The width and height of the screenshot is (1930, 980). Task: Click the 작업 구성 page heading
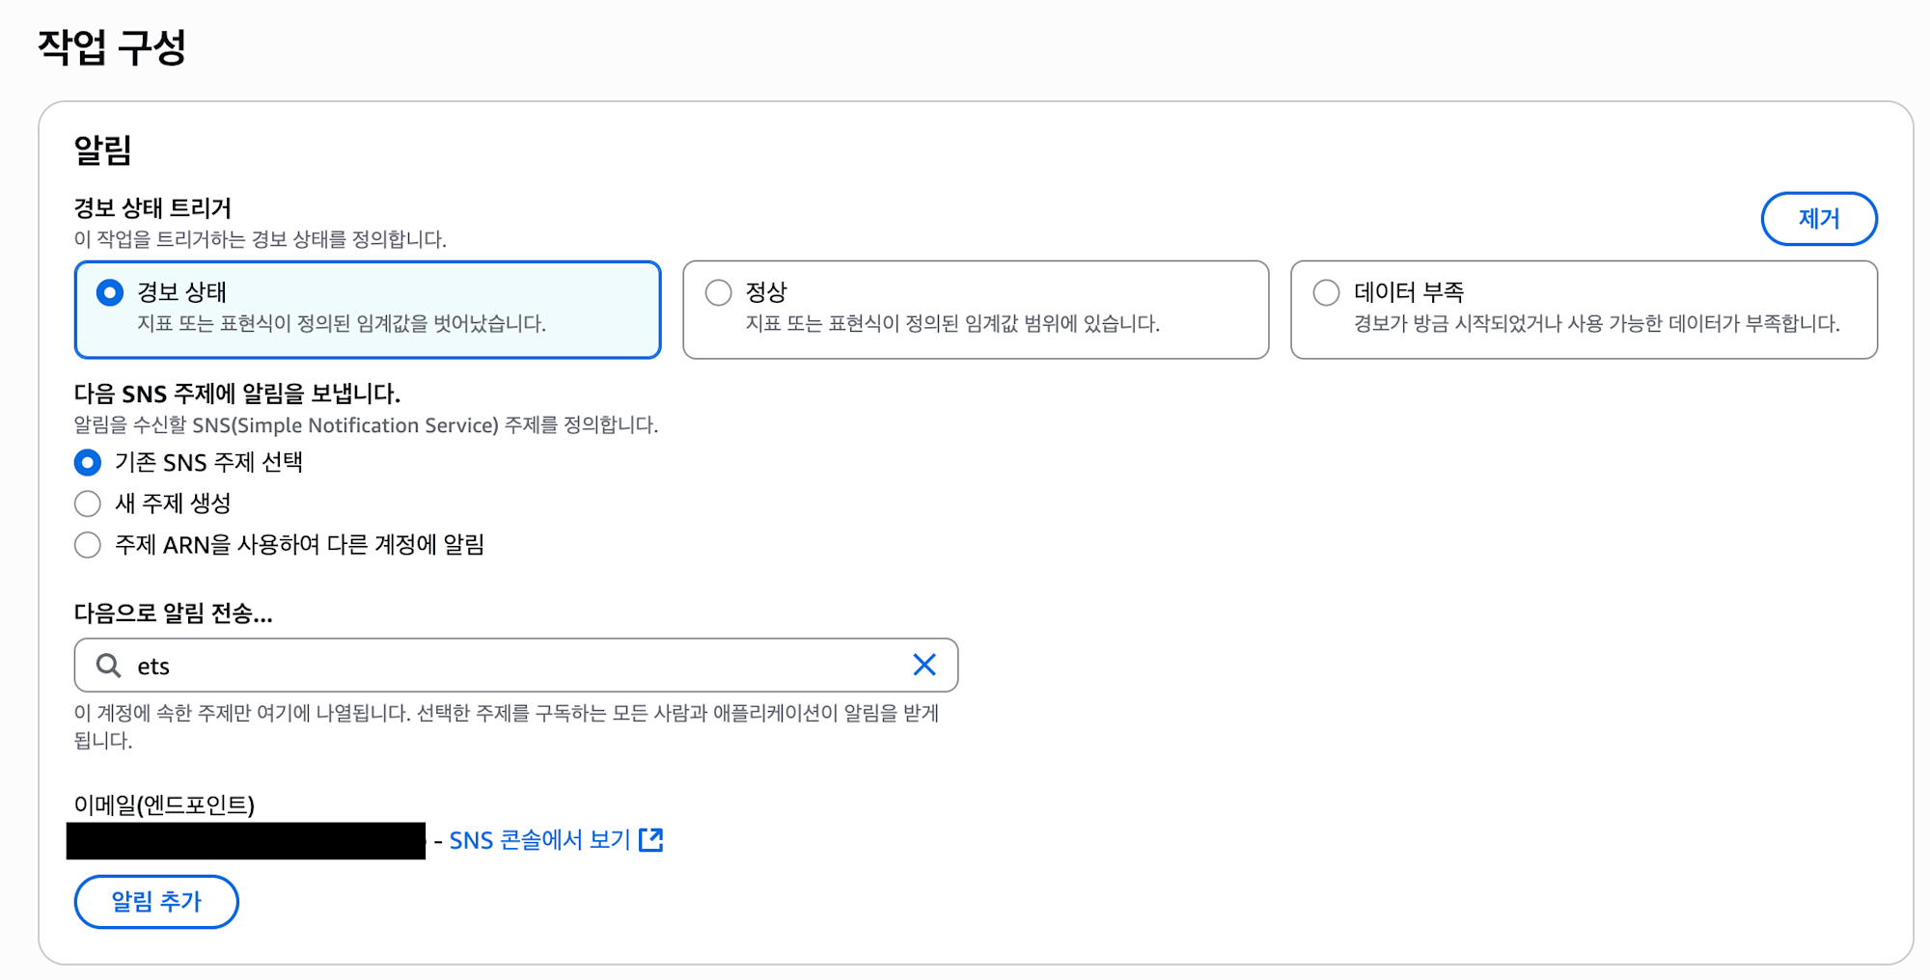coord(112,46)
